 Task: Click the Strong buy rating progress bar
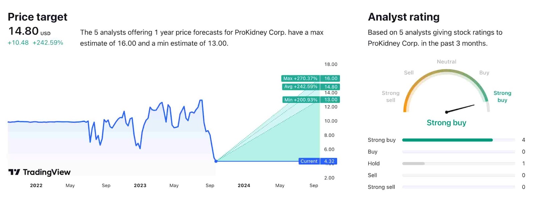[447, 140]
